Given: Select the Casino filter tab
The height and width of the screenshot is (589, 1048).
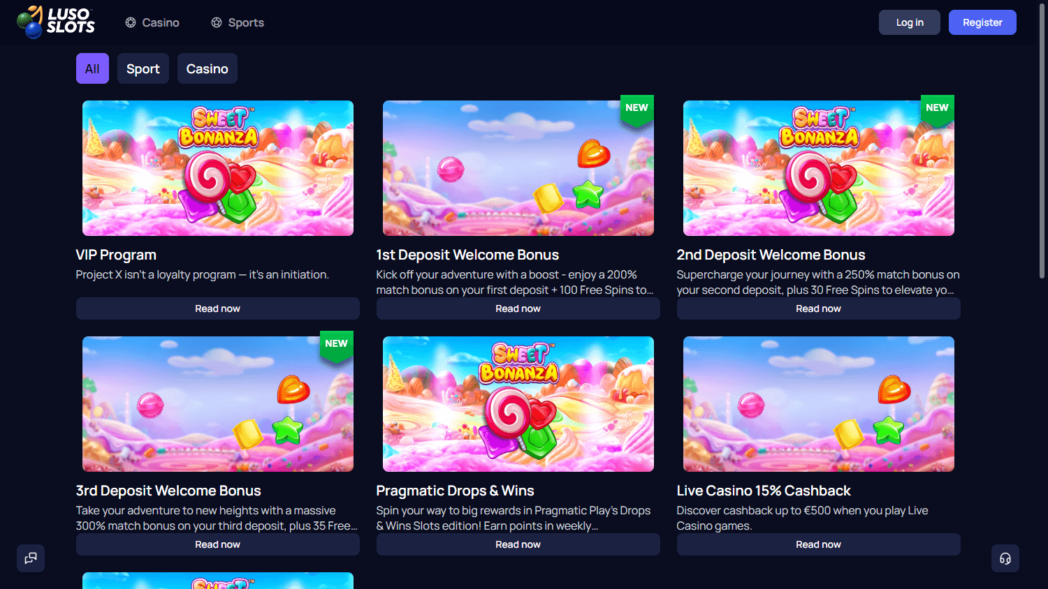Looking at the screenshot, I should tap(208, 68).
